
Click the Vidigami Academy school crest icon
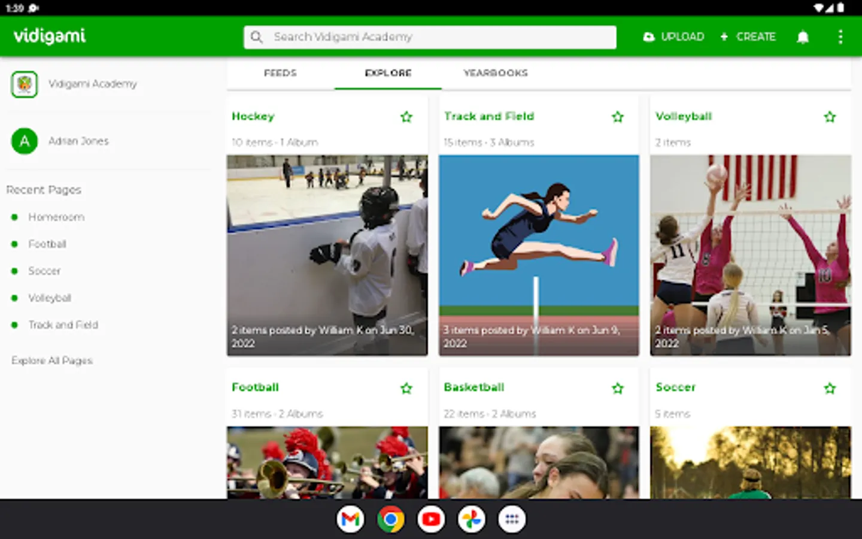tap(25, 84)
